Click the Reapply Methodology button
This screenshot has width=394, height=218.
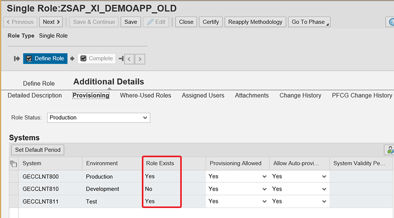point(255,22)
